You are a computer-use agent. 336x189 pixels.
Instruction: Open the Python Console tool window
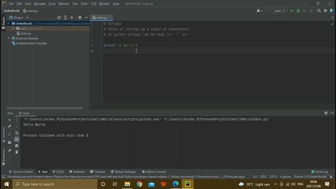pyautogui.click(x=154, y=172)
